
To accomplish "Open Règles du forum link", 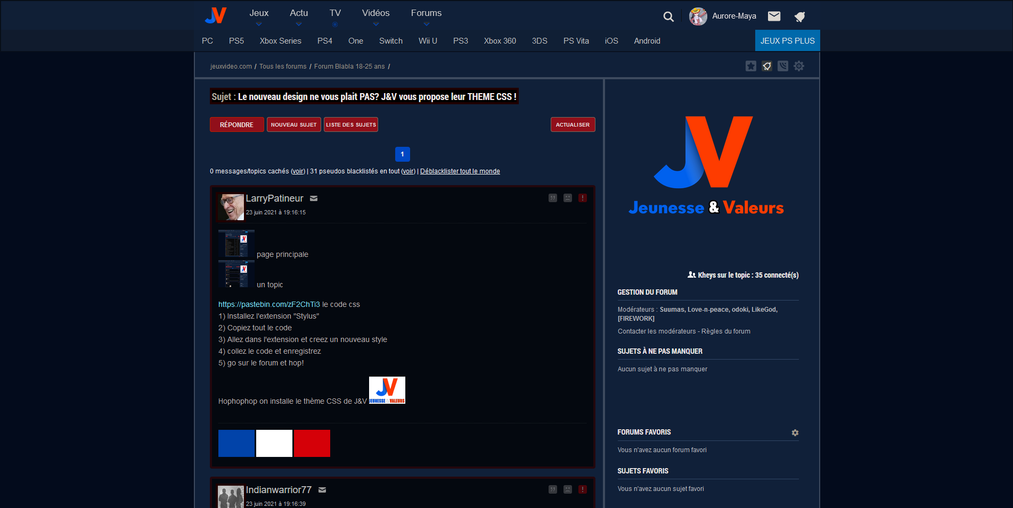I will coord(726,331).
